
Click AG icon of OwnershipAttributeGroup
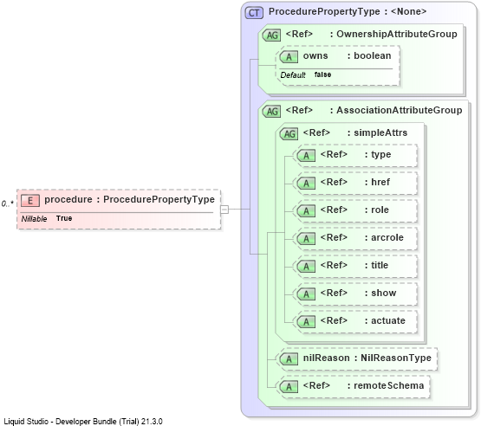[272, 35]
